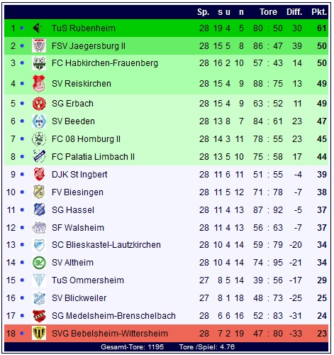Sort table by the Tore column header
The image size is (334, 355).
click(268, 12)
